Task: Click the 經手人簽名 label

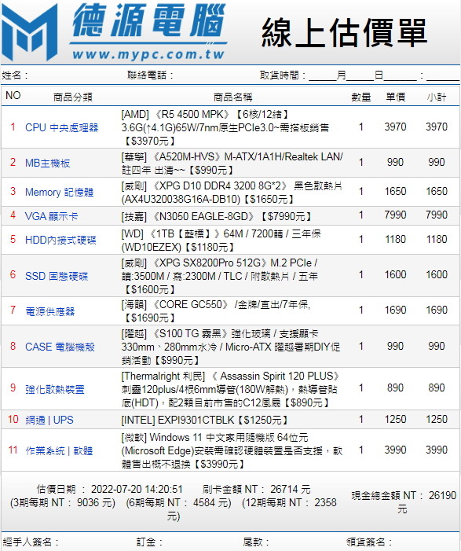Action: 30,542
